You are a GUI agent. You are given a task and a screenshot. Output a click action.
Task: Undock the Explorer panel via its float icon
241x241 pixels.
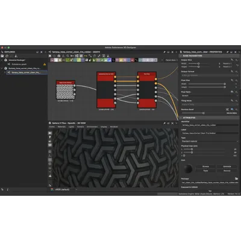point(37,52)
